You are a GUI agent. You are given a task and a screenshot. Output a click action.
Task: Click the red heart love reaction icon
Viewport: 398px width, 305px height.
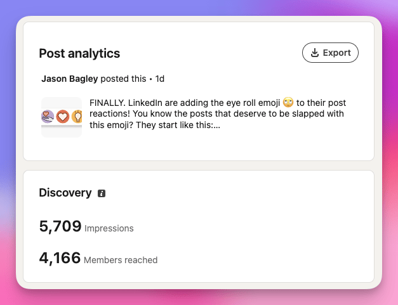point(62,117)
